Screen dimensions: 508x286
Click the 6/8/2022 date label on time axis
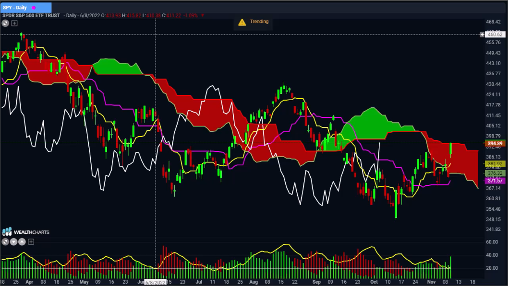click(x=155, y=283)
